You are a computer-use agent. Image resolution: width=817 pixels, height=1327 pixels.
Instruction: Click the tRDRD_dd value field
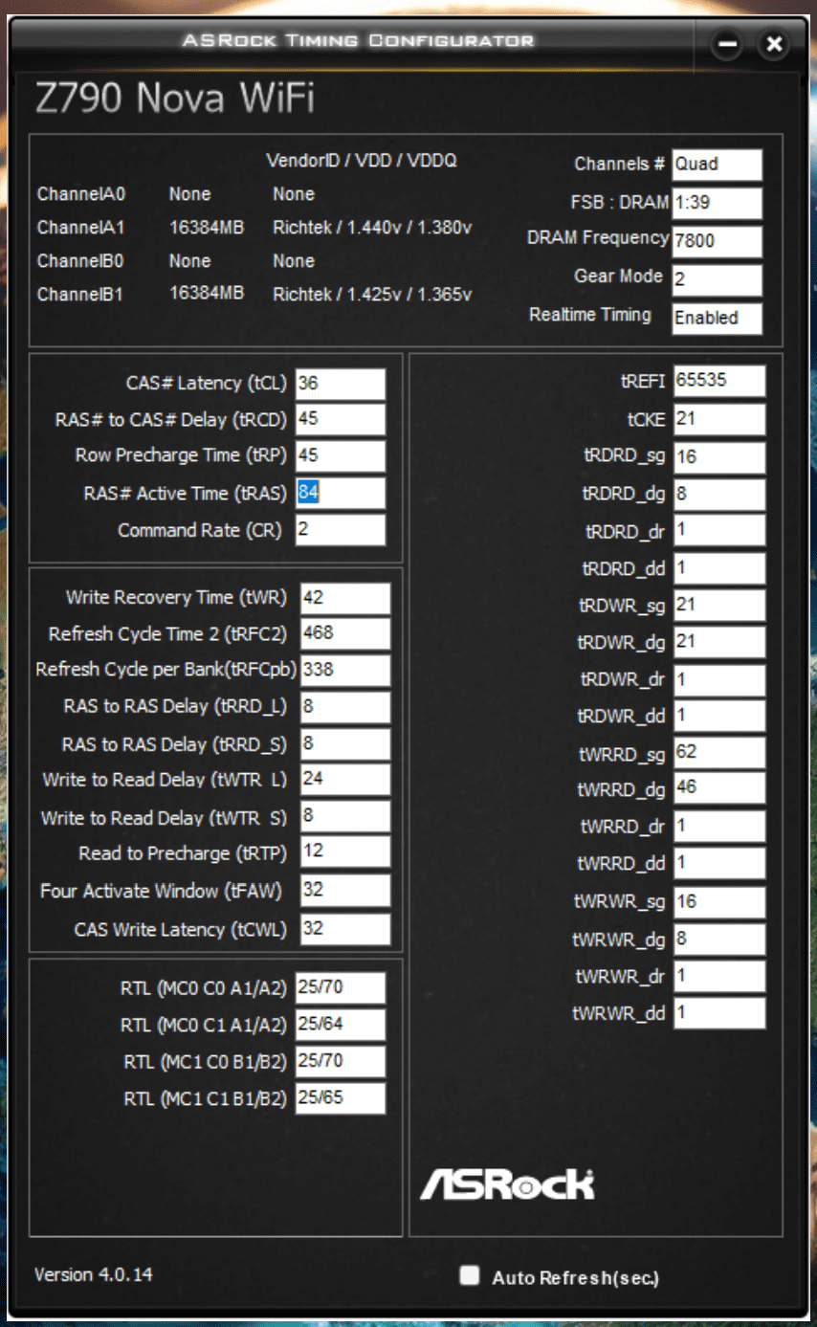click(719, 568)
